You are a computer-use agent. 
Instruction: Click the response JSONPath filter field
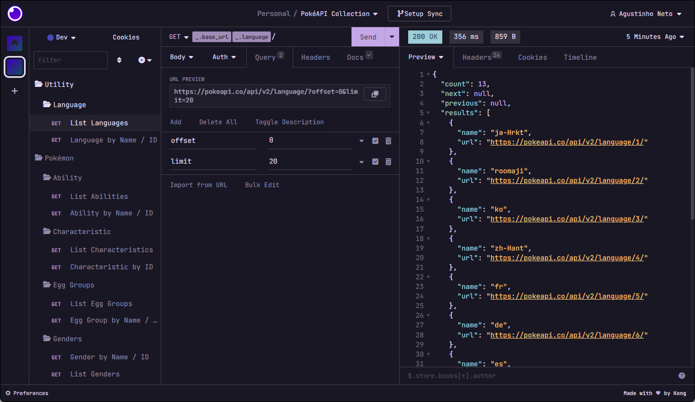[538, 376]
